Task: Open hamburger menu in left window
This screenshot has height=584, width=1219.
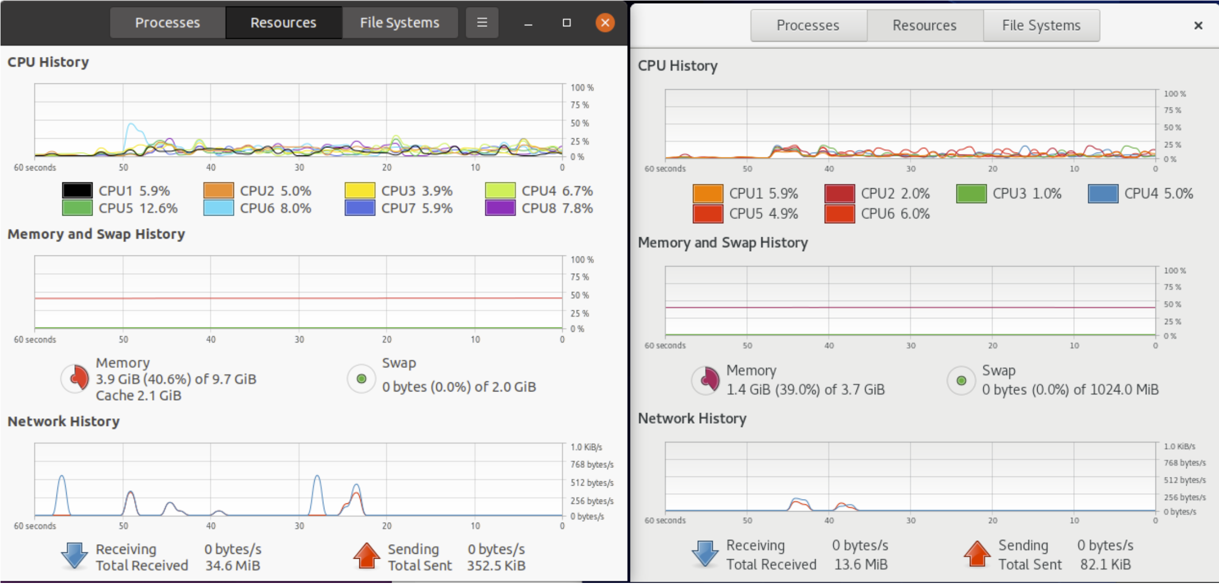Action: (x=481, y=23)
